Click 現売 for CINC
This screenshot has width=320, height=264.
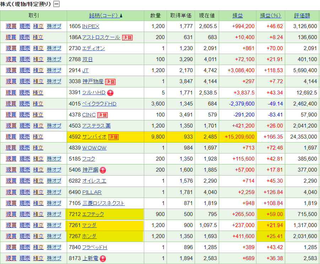[25, 115]
